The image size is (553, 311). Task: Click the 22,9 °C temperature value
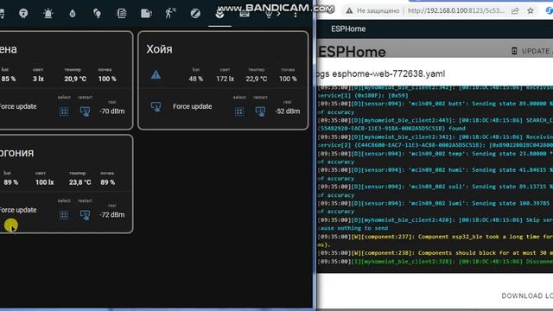(257, 79)
